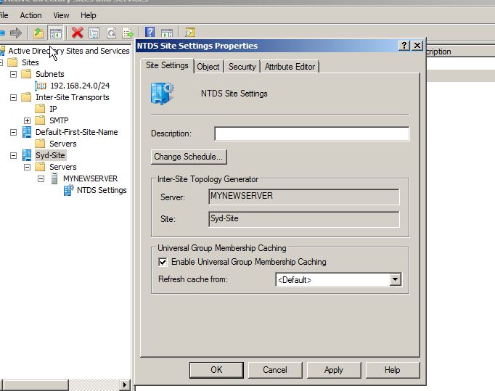Viewport: 495px width, 391px height.
Task: Click the red X delete icon
Action: (77, 33)
